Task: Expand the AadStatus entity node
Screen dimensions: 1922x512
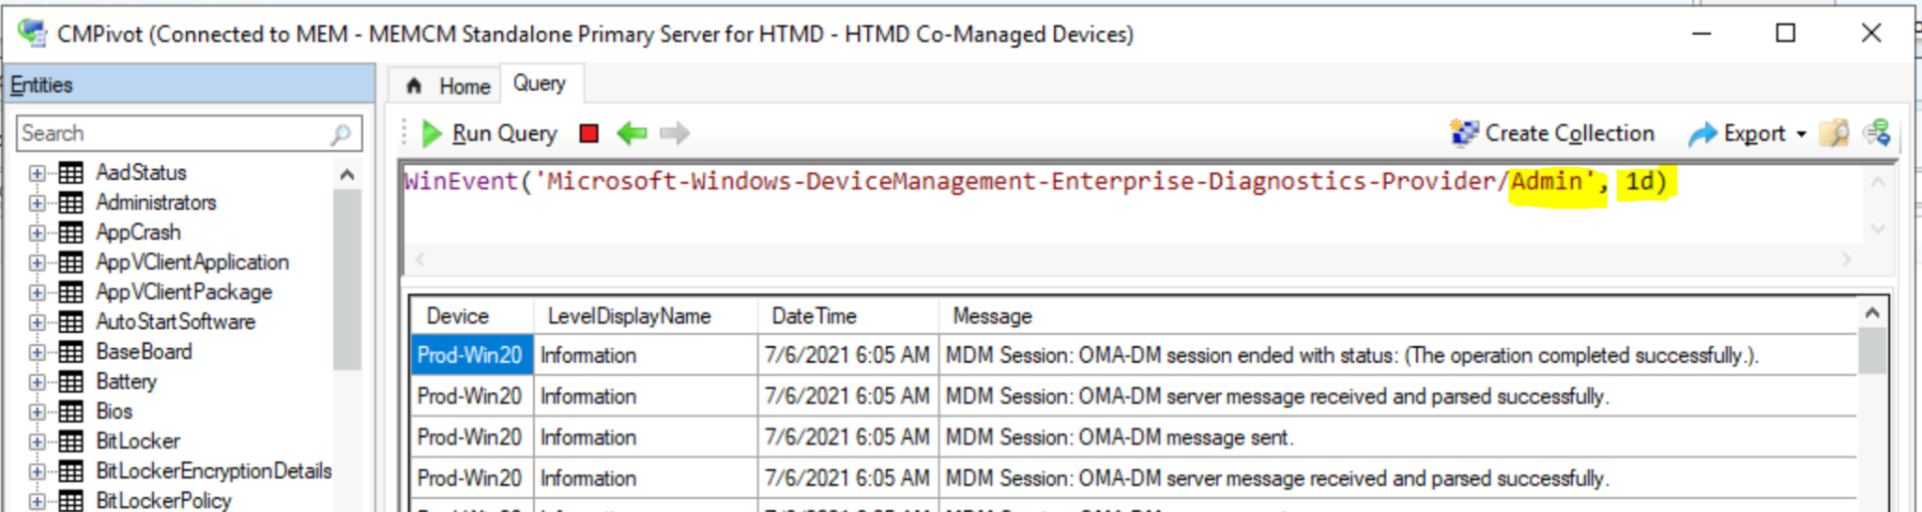Action: [x=37, y=173]
